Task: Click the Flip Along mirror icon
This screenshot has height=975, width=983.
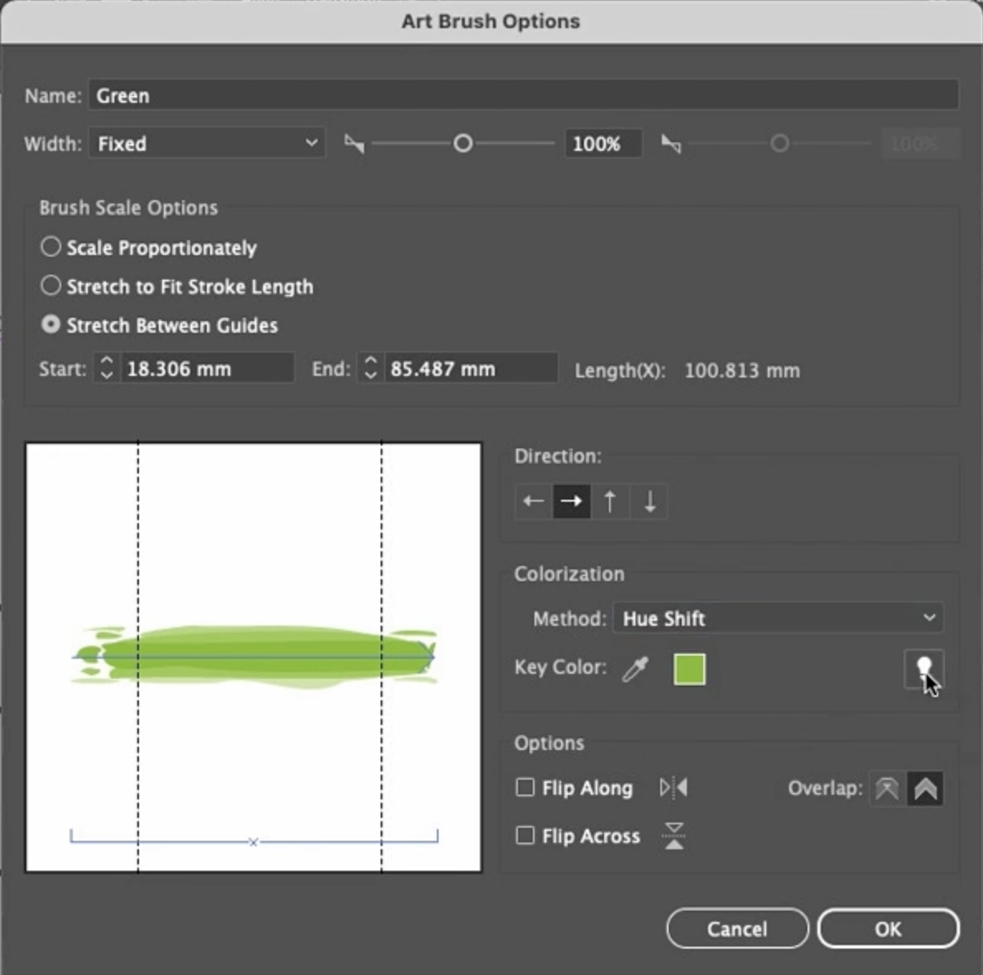Action: [674, 787]
